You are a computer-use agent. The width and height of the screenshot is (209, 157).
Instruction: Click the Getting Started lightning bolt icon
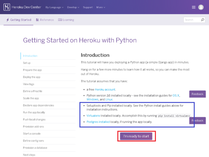[x=8, y=20]
